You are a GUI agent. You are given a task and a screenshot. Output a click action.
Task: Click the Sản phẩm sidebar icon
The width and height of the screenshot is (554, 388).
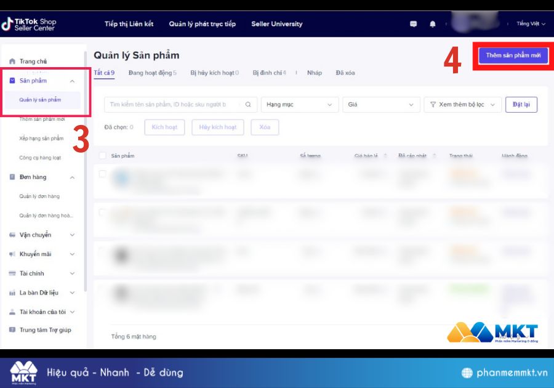tap(12, 81)
